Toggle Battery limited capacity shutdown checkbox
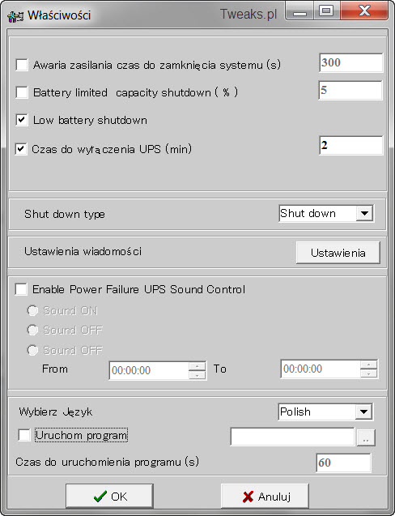The image size is (395, 516). [22, 92]
